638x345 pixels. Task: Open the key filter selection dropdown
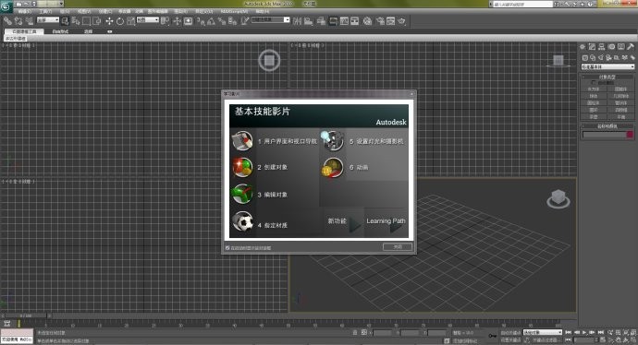[543, 332]
